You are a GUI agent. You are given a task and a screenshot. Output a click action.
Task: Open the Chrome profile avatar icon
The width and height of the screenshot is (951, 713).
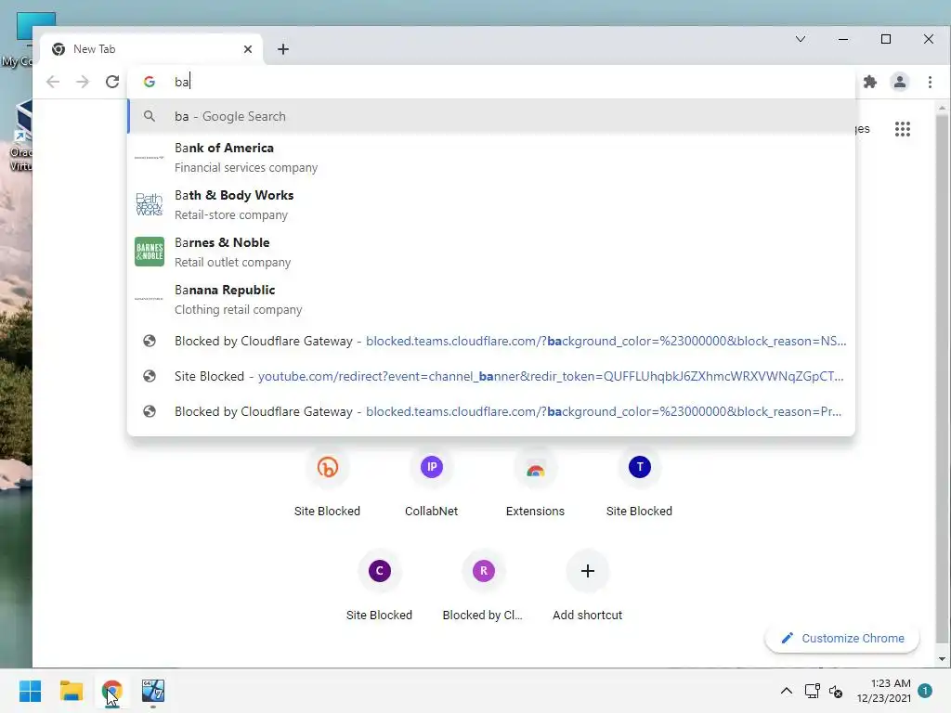point(900,82)
